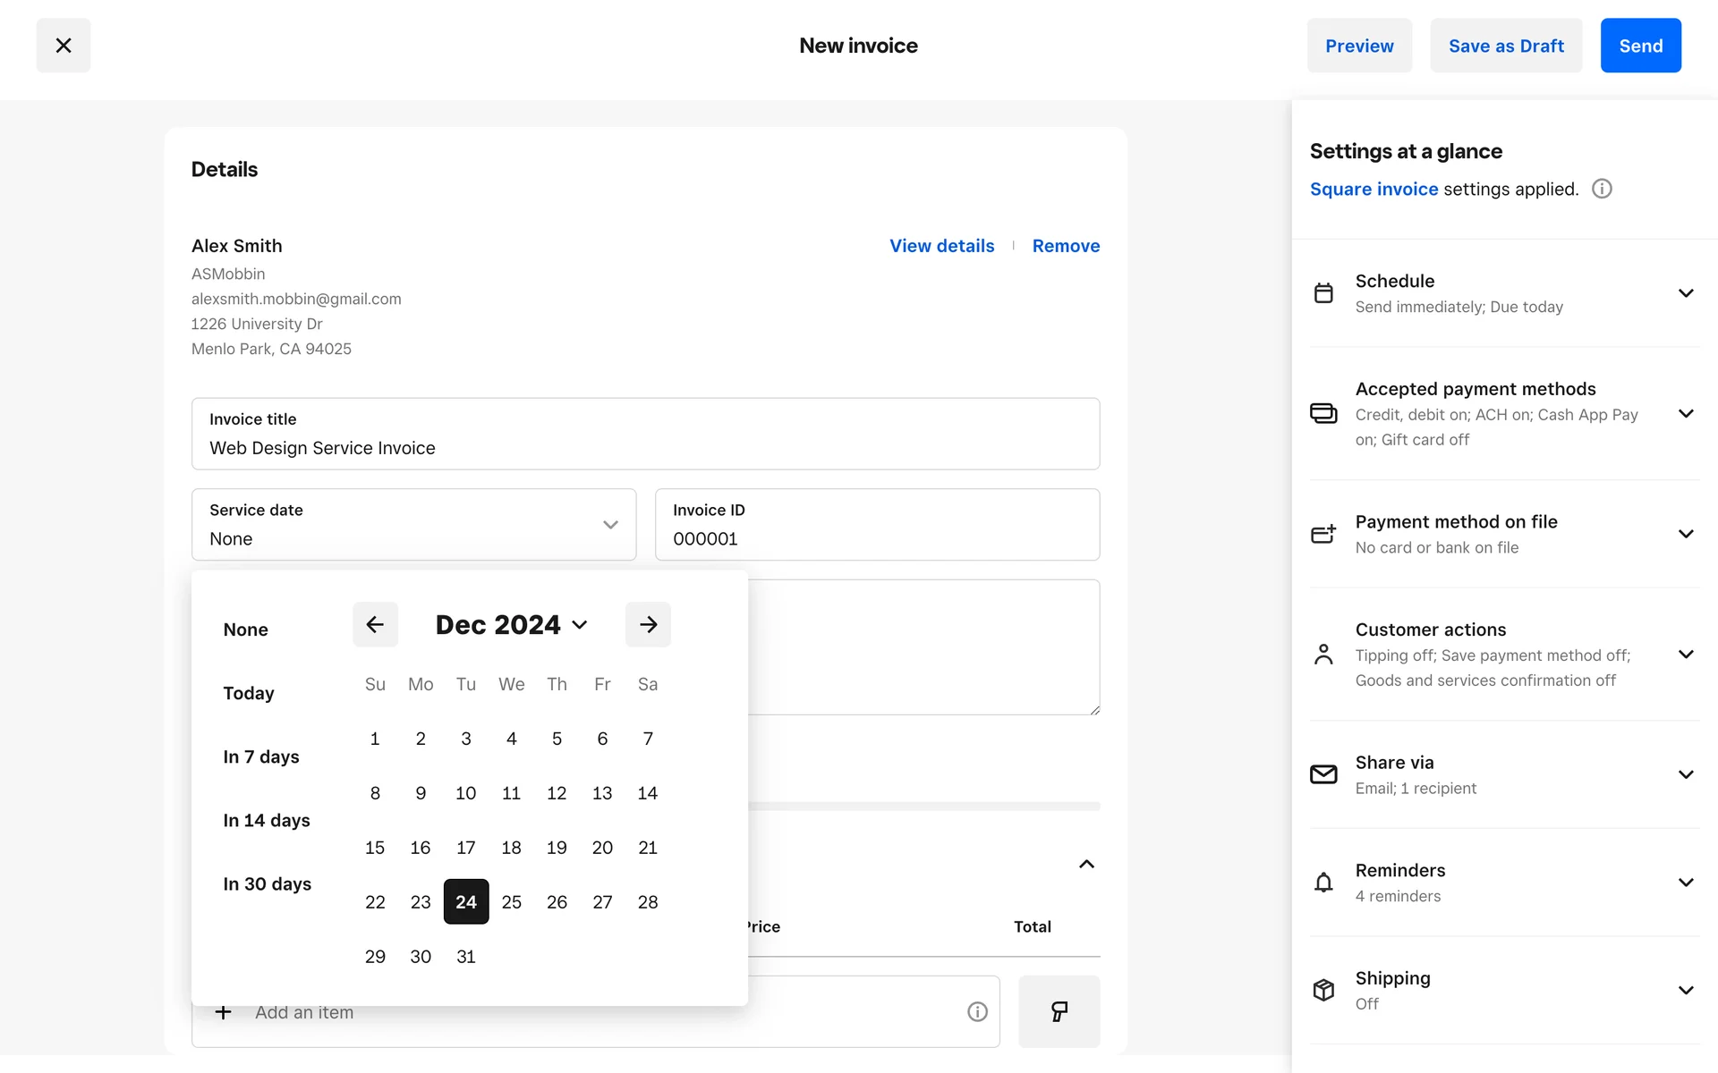1718x1073 pixels.
Task: Open View details link for Alex Smith
Action: click(941, 246)
